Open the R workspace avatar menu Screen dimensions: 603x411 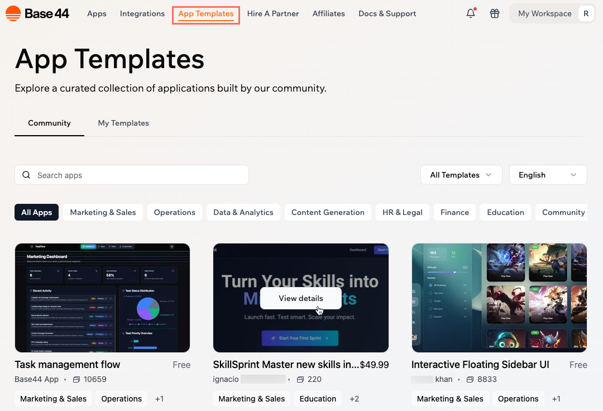(x=586, y=13)
